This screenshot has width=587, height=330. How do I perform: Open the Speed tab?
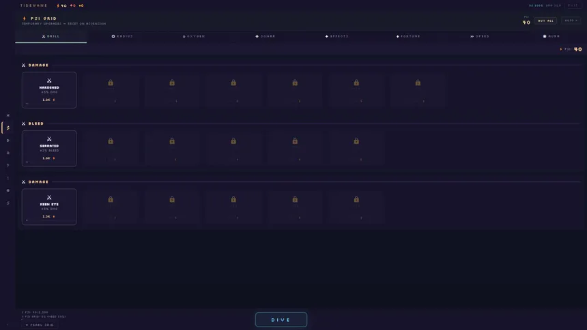480,36
